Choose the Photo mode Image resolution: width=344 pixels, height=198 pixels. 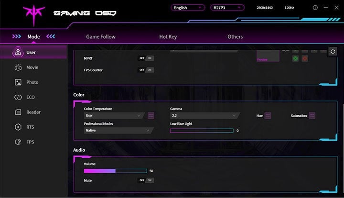point(32,82)
